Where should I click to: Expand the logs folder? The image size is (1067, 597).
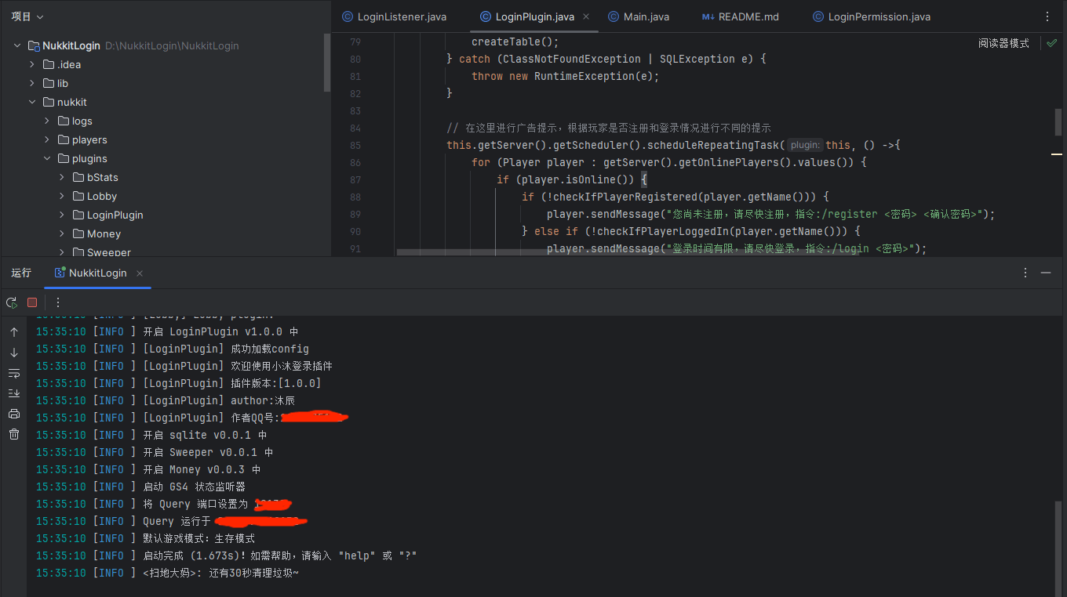pos(47,121)
